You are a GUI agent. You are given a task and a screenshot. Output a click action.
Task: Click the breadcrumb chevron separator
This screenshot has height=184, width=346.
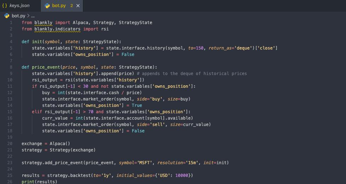pyautogui.click(x=28, y=16)
